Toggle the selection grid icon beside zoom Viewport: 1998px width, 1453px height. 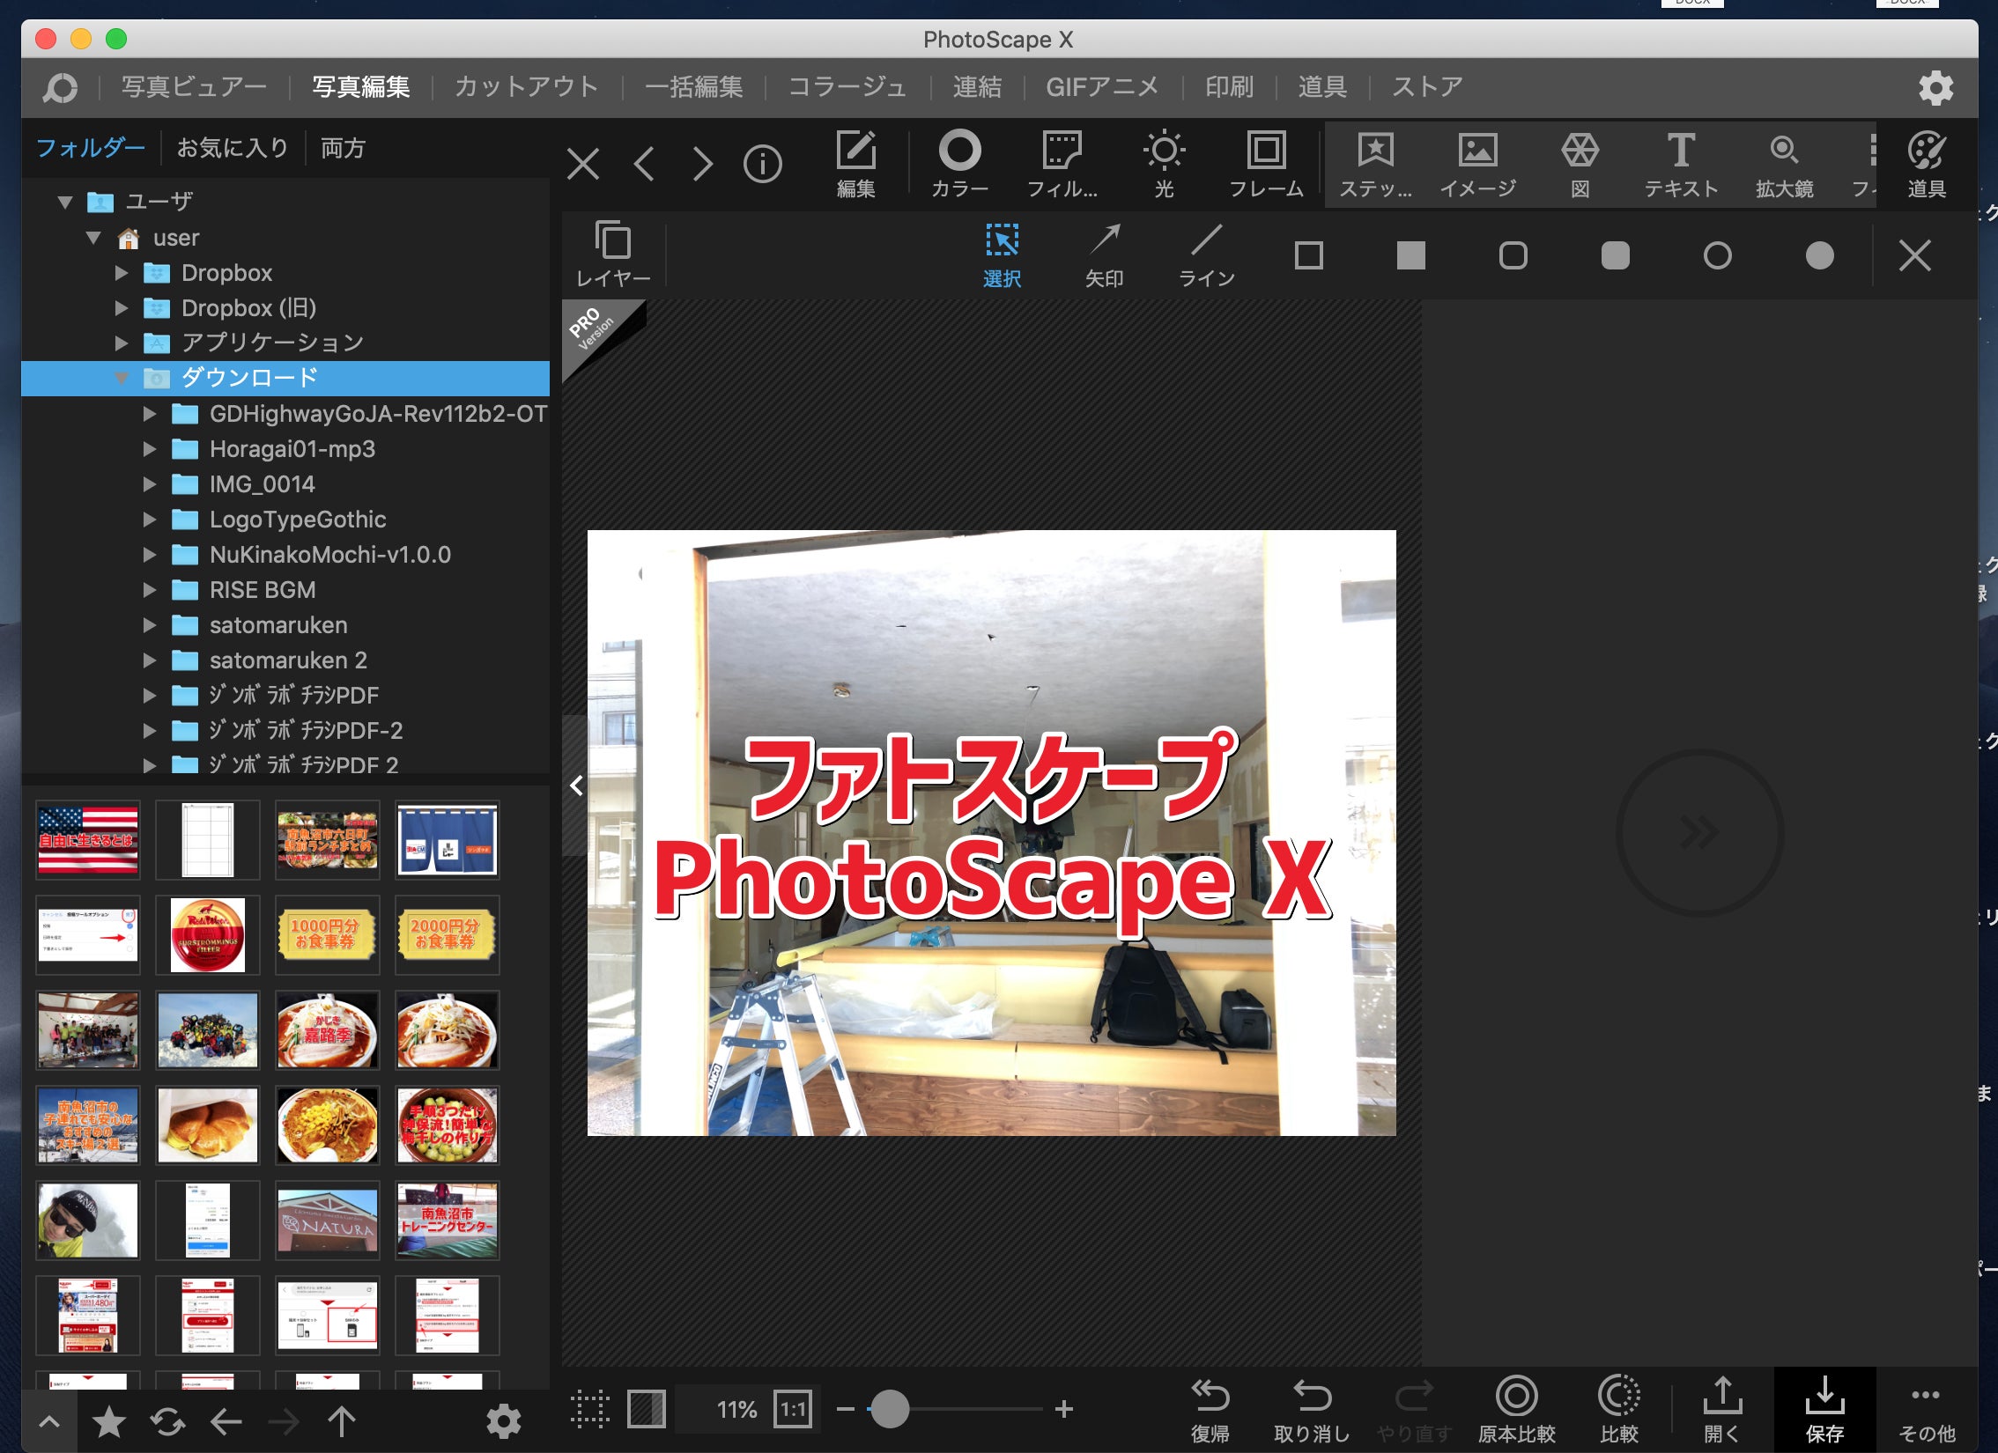[x=589, y=1409]
